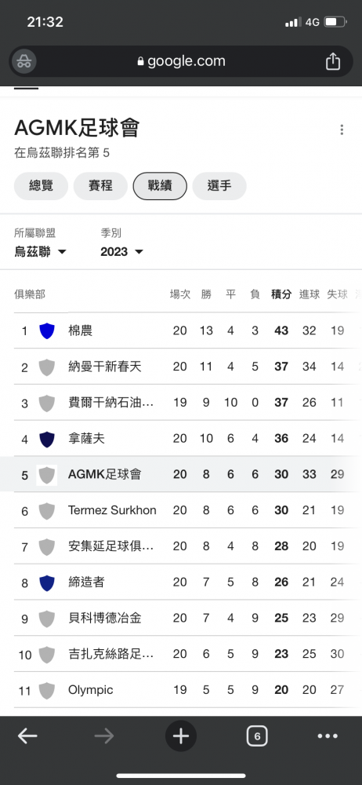The height and width of the screenshot is (785, 362).
Task: Select the 選手 tab
Action: pos(219,186)
